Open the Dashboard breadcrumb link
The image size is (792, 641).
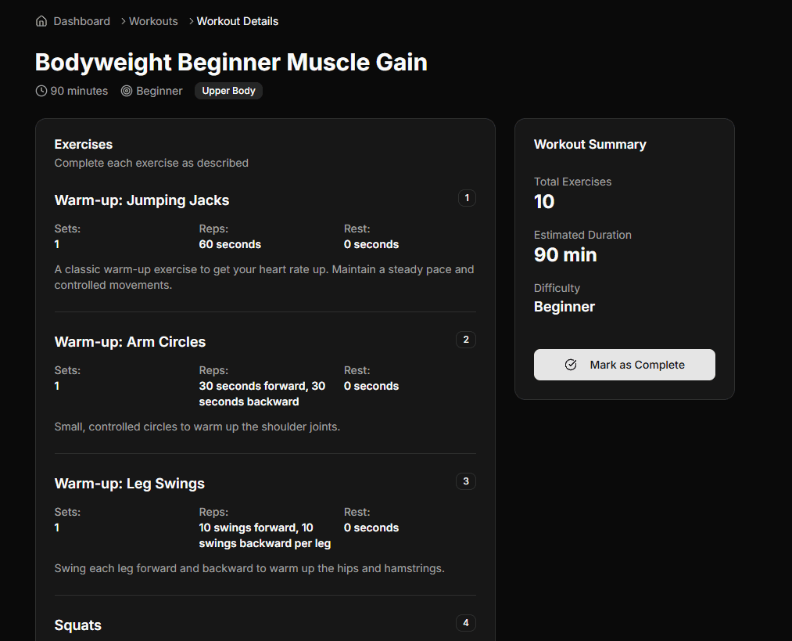click(81, 21)
